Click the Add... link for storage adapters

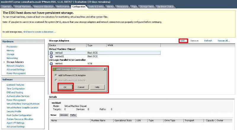(x=183, y=41)
